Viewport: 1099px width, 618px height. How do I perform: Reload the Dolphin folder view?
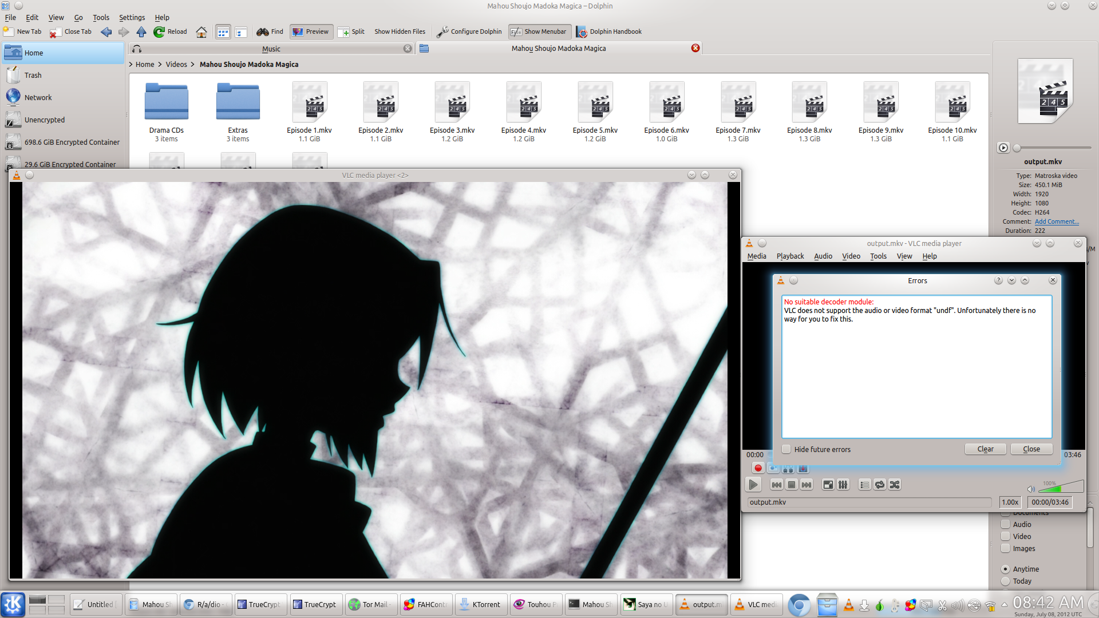coord(170,31)
